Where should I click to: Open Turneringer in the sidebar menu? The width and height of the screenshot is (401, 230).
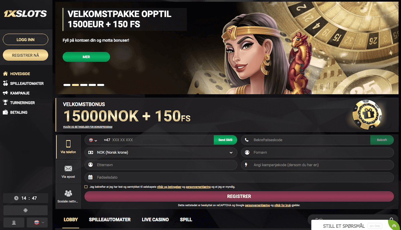[x=22, y=103]
